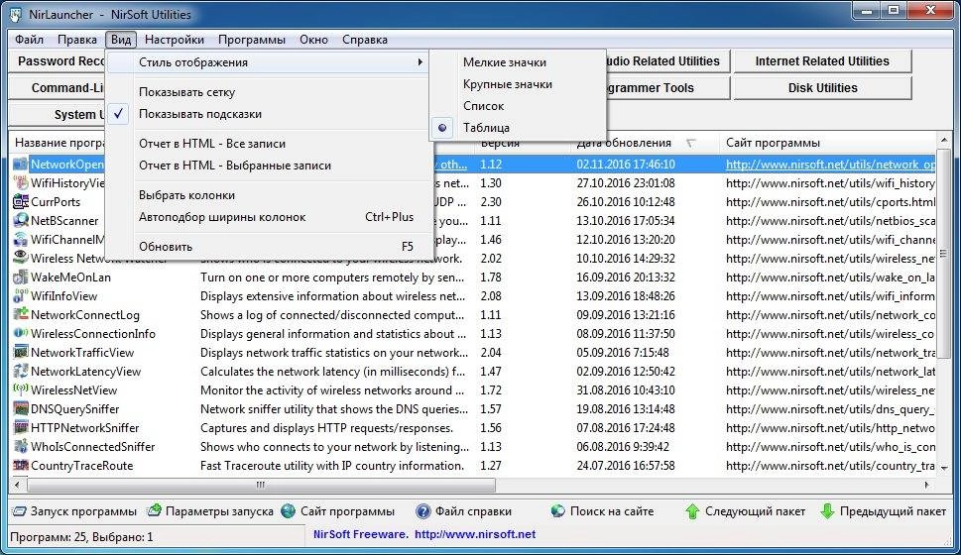Screen dimensions: 961x555
Task: Click the WirelessConnectionInfo program icon
Action: tap(21, 333)
